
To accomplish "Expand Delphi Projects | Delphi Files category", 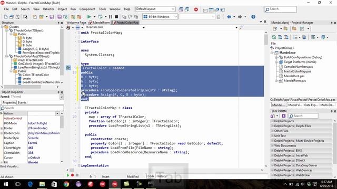I will (x=272, y=126).
